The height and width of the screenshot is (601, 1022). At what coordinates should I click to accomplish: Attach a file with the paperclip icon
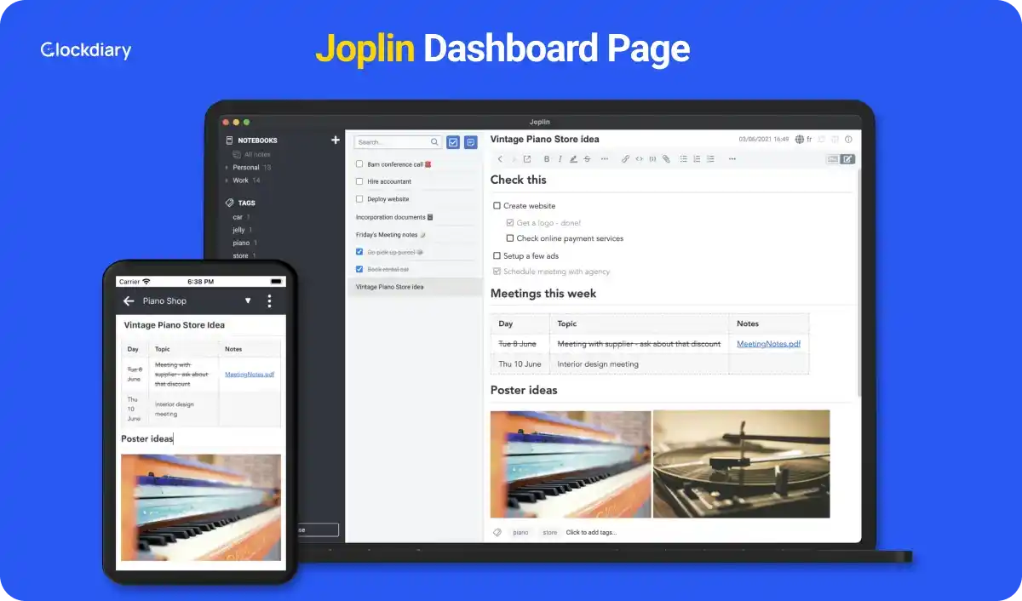666,159
